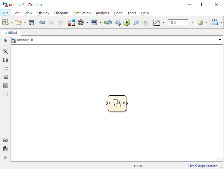This screenshot has width=224, height=169.
Task: Click the Fit to View icon
Action: [x=6, y=60]
